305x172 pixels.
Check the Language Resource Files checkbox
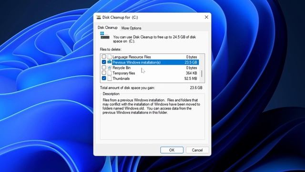click(x=104, y=57)
